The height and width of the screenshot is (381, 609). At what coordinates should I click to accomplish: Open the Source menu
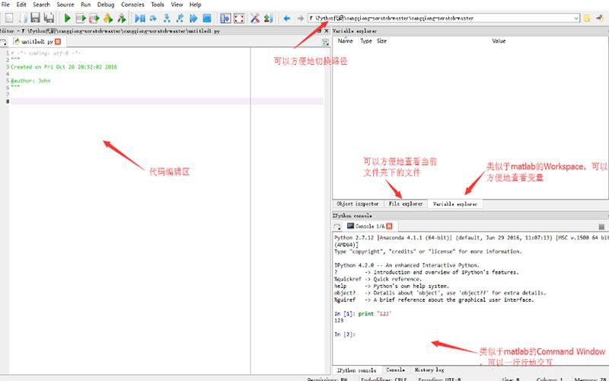click(x=65, y=5)
